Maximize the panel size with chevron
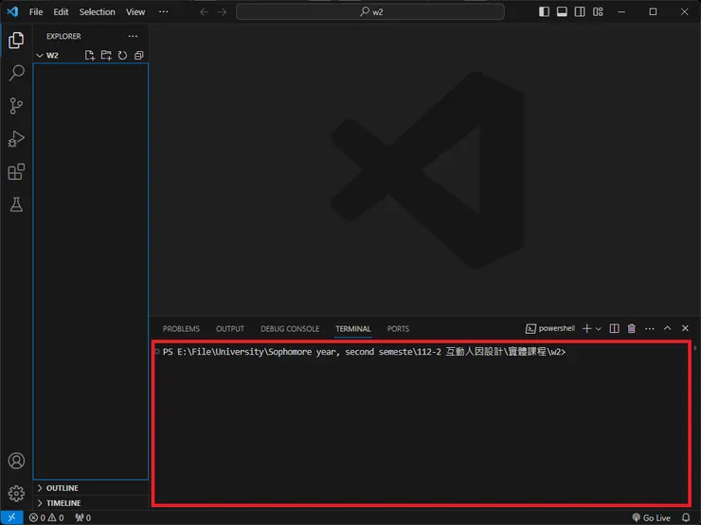This screenshot has width=701, height=525. [668, 328]
